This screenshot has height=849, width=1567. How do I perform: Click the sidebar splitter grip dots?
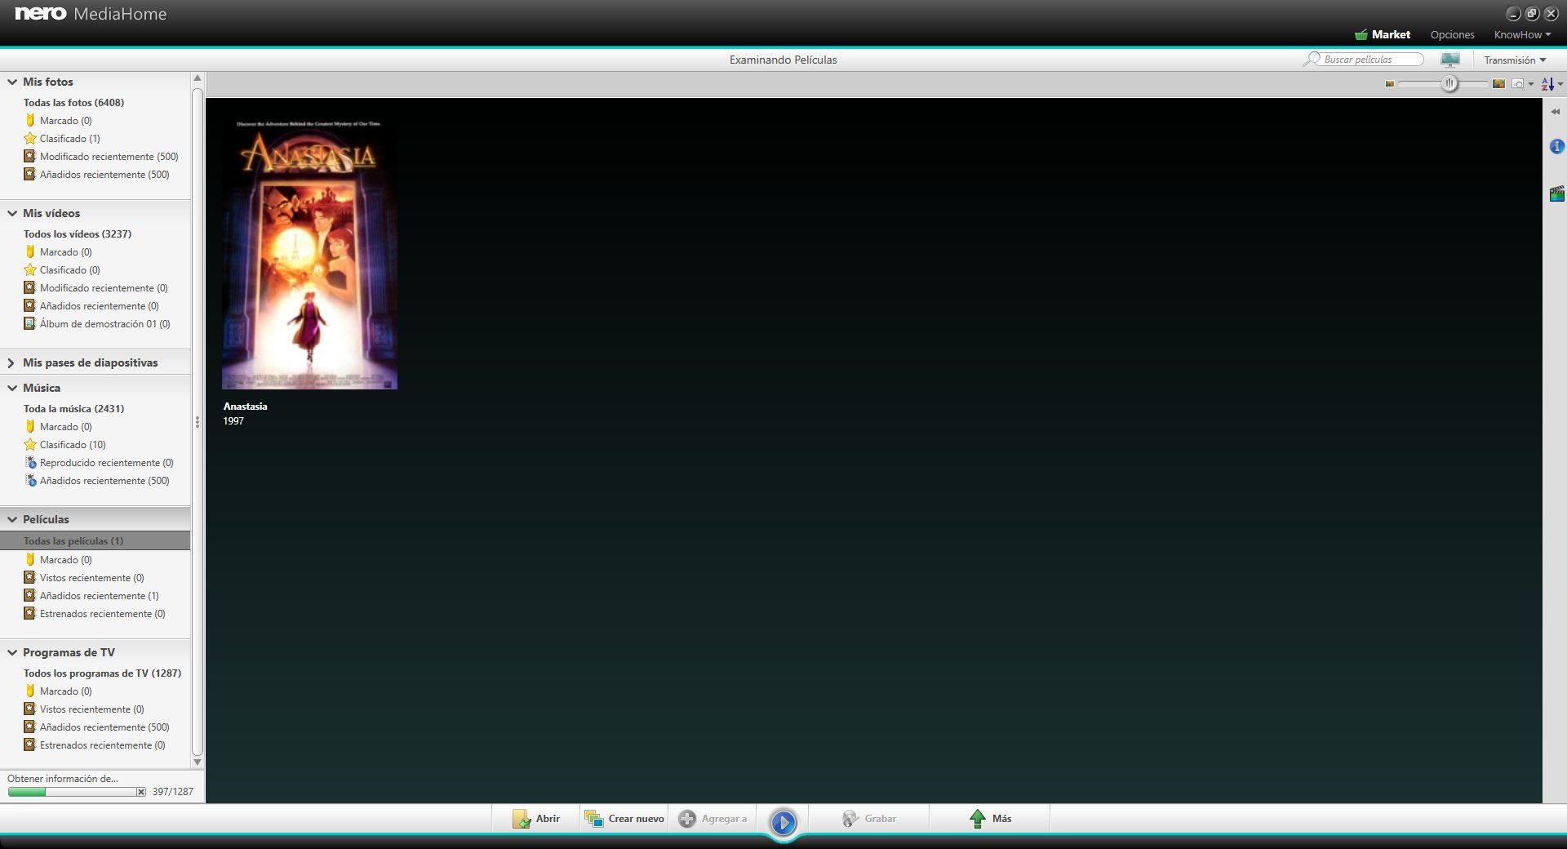point(198,422)
